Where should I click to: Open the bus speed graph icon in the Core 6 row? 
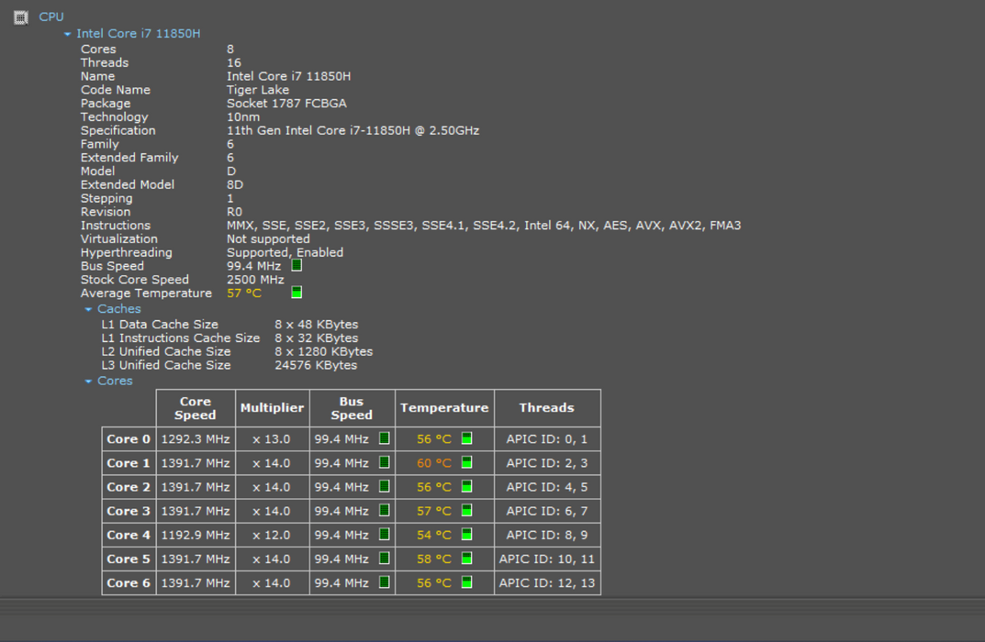pos(385,582)
